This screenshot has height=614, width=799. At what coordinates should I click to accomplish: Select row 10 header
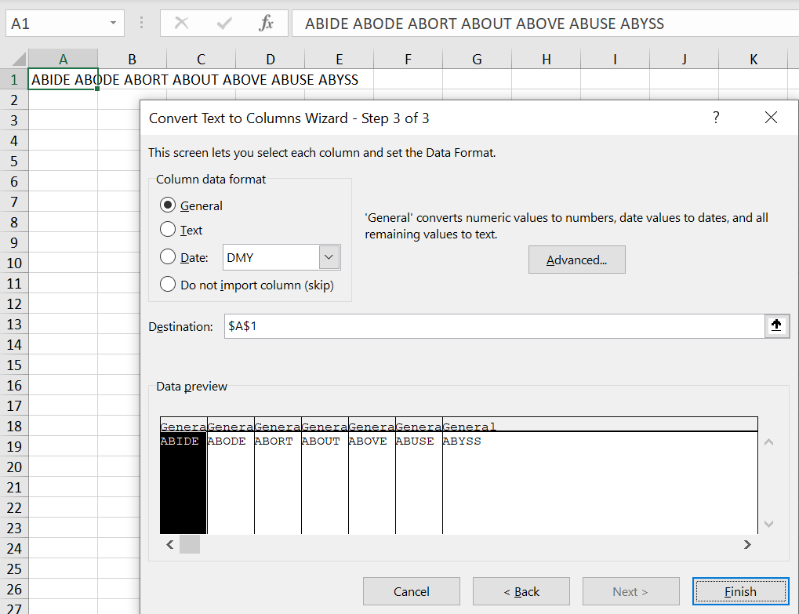[x=14, y=263]
